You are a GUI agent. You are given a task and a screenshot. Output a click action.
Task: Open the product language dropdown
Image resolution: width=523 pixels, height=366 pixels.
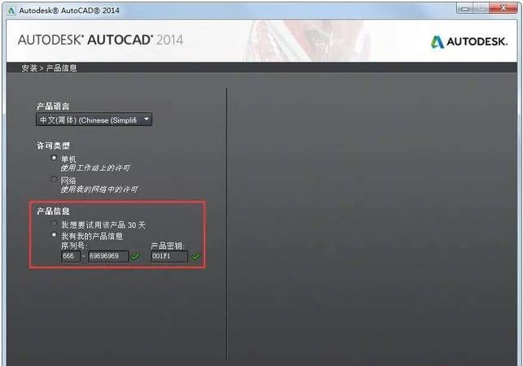pos(94,120)
